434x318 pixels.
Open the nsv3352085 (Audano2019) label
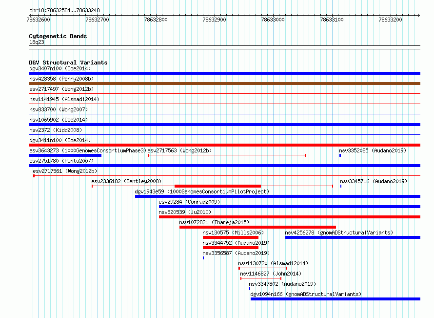tap(373, 150)
